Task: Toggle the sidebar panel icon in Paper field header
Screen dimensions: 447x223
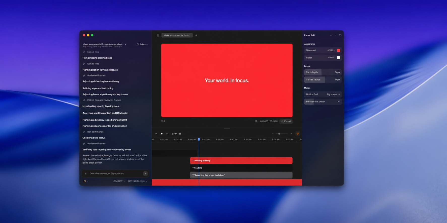Action: (x=340, y=35)
